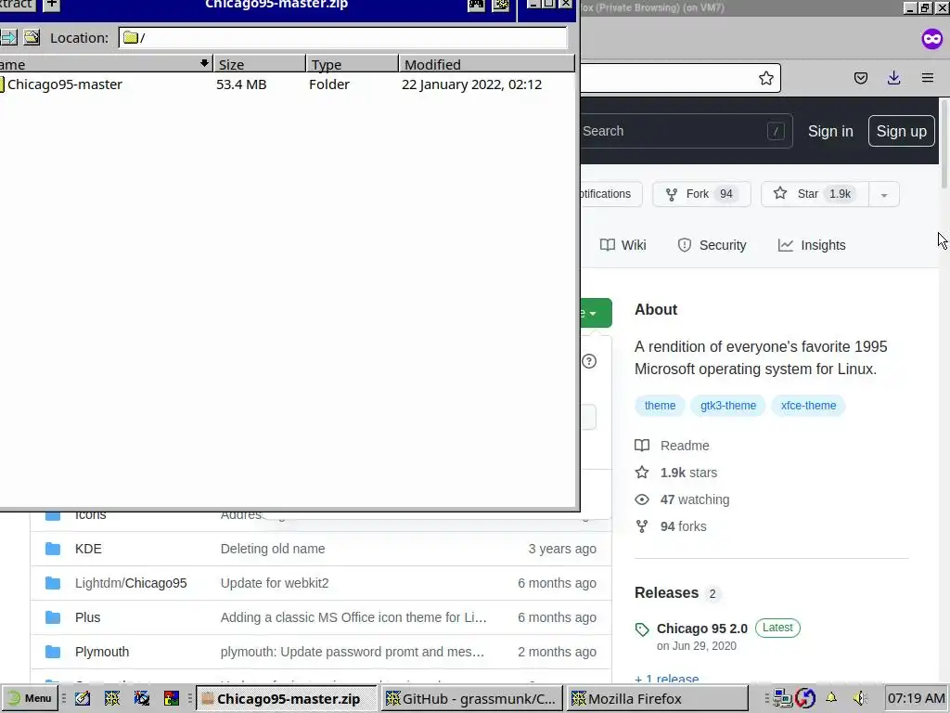Image resolution: width=950 pixels, height=713 pixels.
Task: Switch to GitHub - grassmunk taskbar window
Action: [472, 698]
